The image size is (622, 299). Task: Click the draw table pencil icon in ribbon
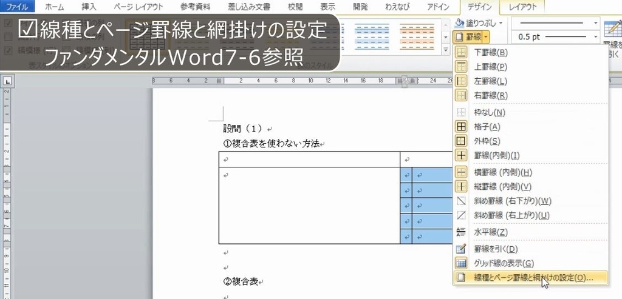[x=612, y=30]
